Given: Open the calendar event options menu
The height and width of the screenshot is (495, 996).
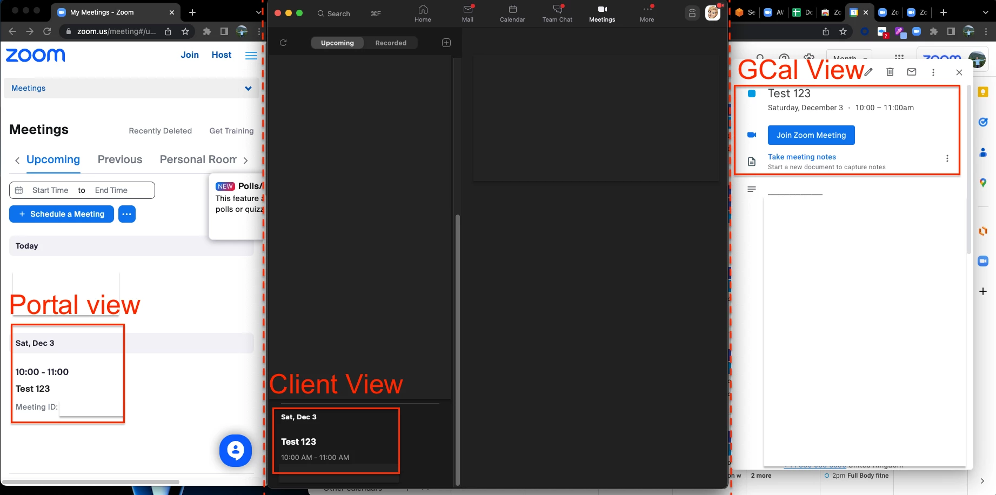Looking at the screenshot, I should coord(933,72).
